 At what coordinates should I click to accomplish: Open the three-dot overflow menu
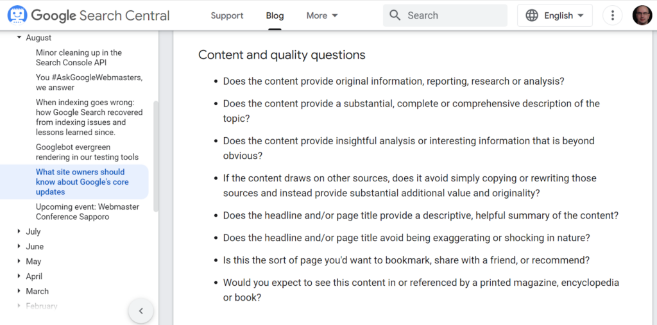click(x=613, y=15)
